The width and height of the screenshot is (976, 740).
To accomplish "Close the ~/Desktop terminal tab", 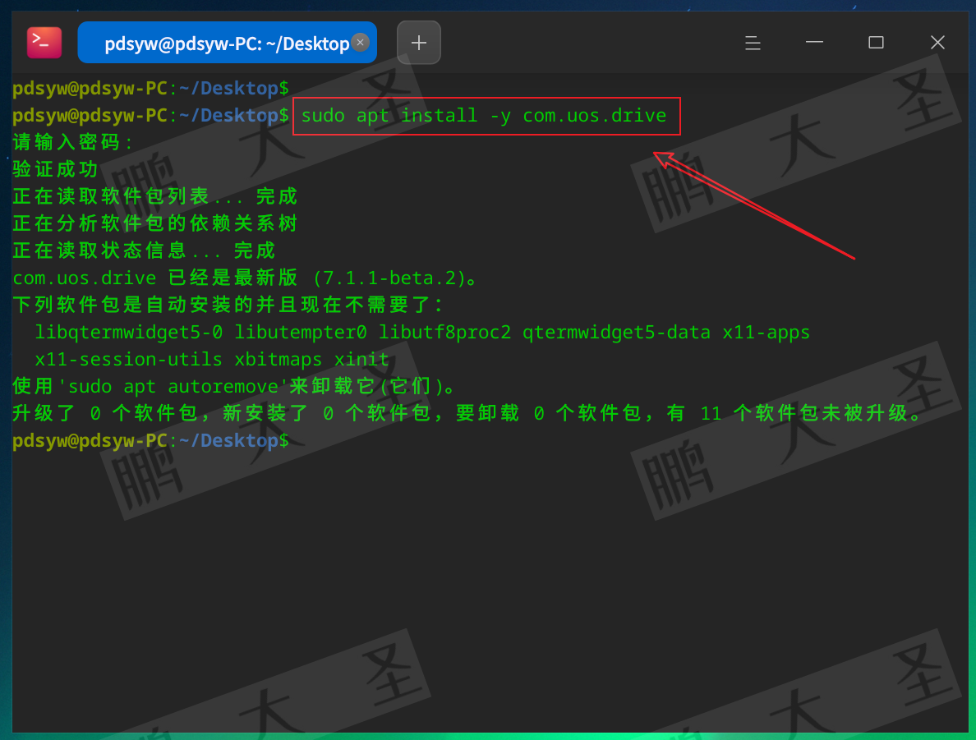I will click(361, 43).
